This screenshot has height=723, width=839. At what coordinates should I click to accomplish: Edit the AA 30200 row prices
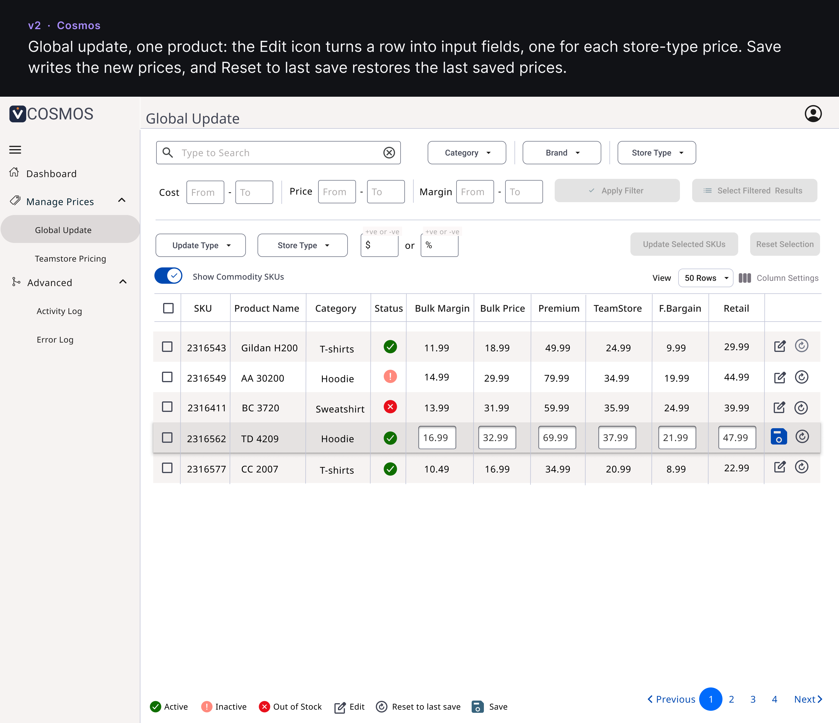(780, 378)
